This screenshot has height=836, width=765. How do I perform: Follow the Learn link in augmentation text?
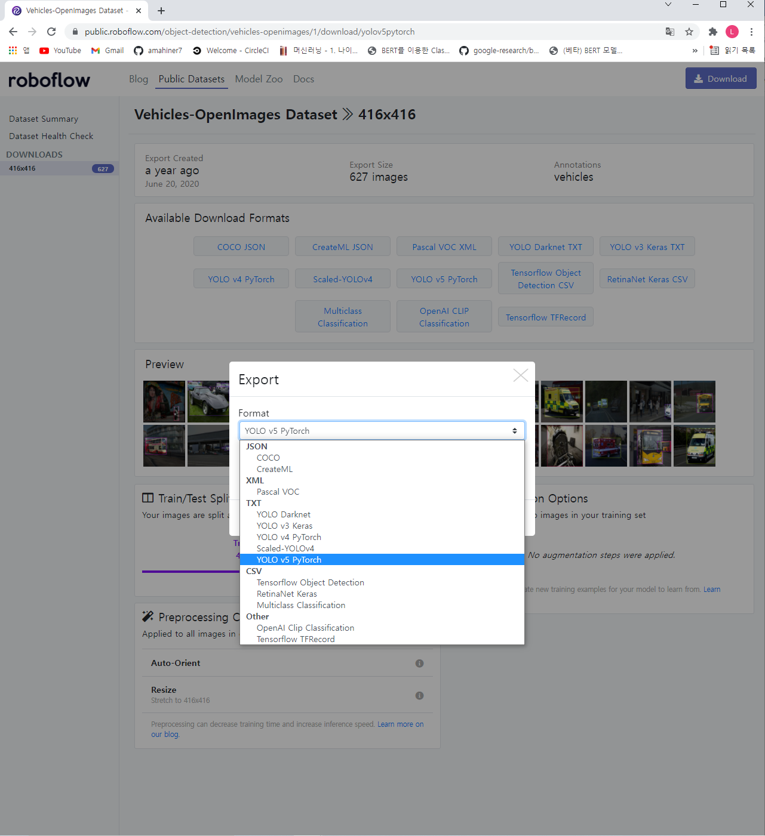coord(712,590)
